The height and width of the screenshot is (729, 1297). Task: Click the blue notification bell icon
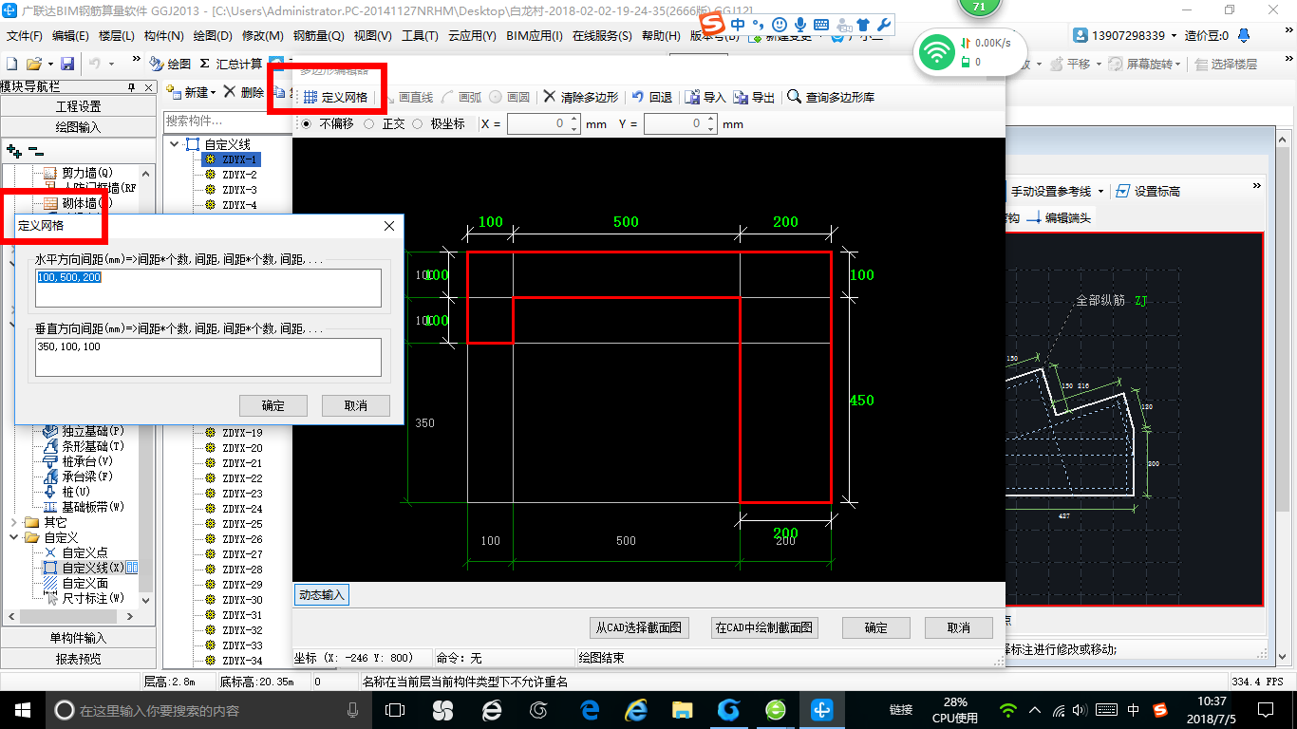[x=1244, y=35]
